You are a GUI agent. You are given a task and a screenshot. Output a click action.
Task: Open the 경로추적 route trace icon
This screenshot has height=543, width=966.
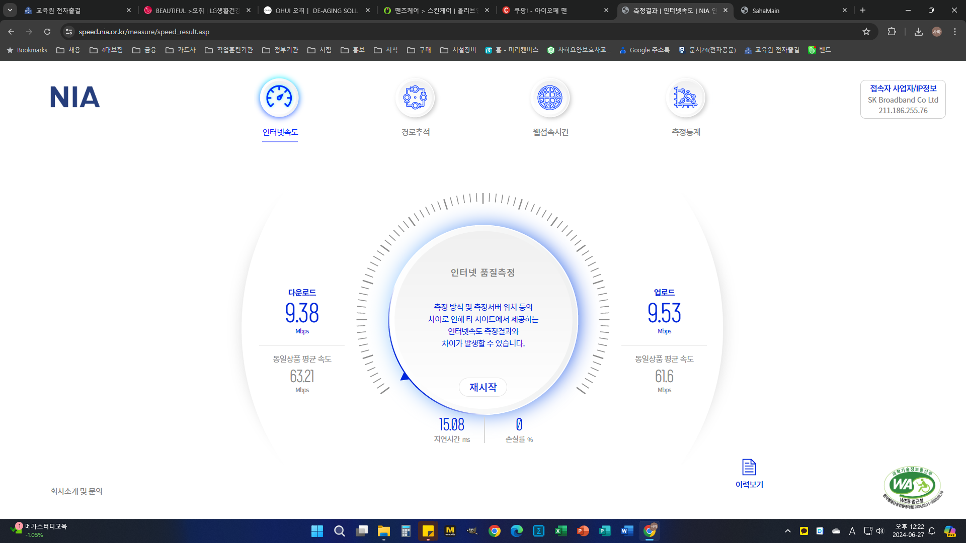[x=415, y=97]
